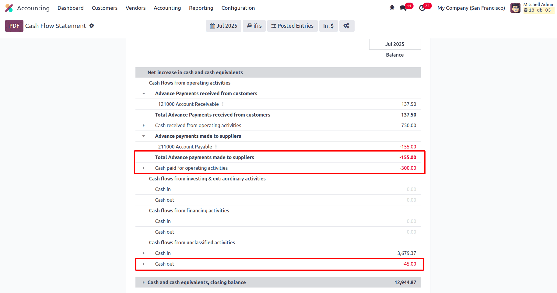
Task: Click the 12,944.87 closing balance
Action: (x=405, y=282)
